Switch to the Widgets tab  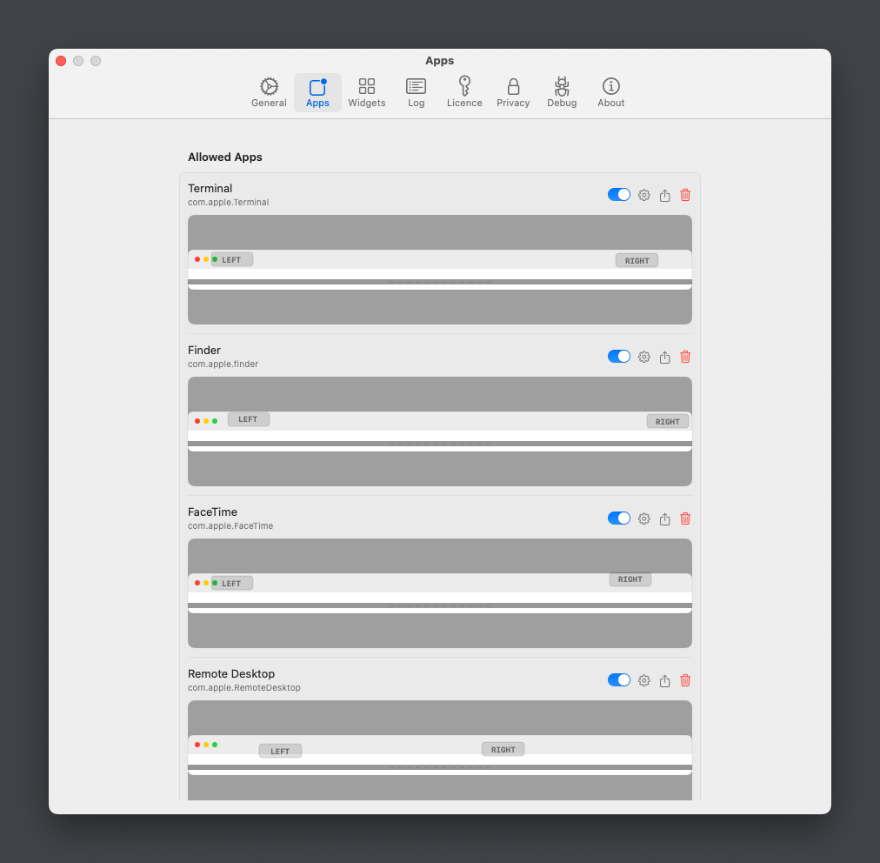(x=366, y=92)
